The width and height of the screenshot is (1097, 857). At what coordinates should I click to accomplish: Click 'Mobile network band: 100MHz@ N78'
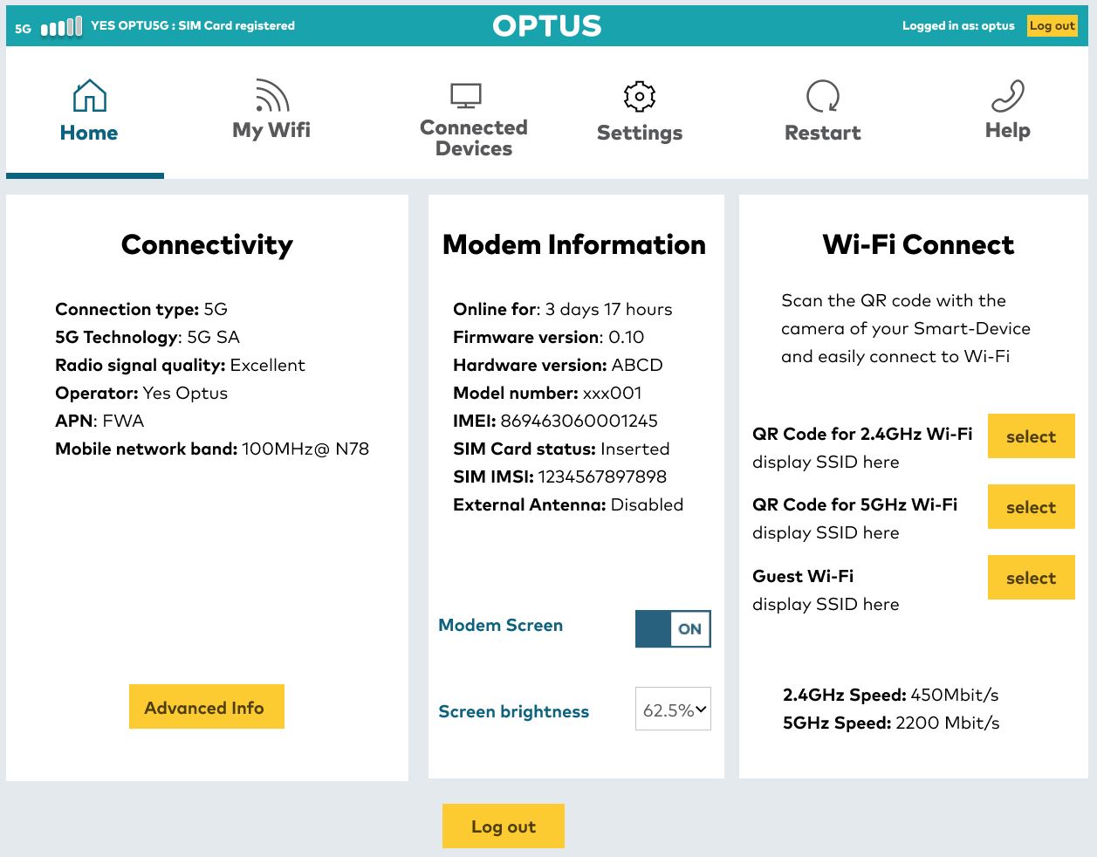(x=212, y=449)
